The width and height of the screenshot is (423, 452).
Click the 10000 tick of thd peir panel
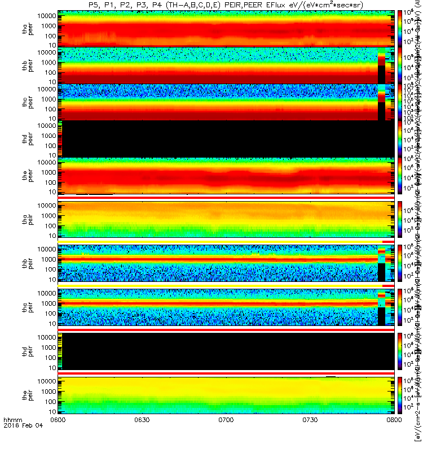[x=47, y=337]
